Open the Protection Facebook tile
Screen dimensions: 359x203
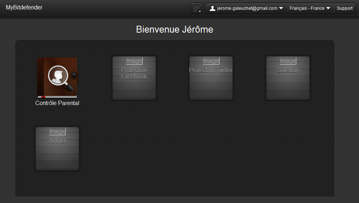point(134,78)
